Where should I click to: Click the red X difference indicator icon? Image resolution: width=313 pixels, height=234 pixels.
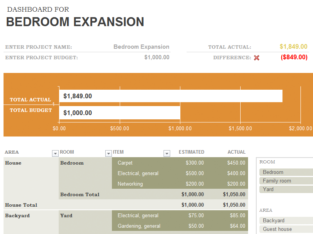pyautogui.click(x=257, y=58)
